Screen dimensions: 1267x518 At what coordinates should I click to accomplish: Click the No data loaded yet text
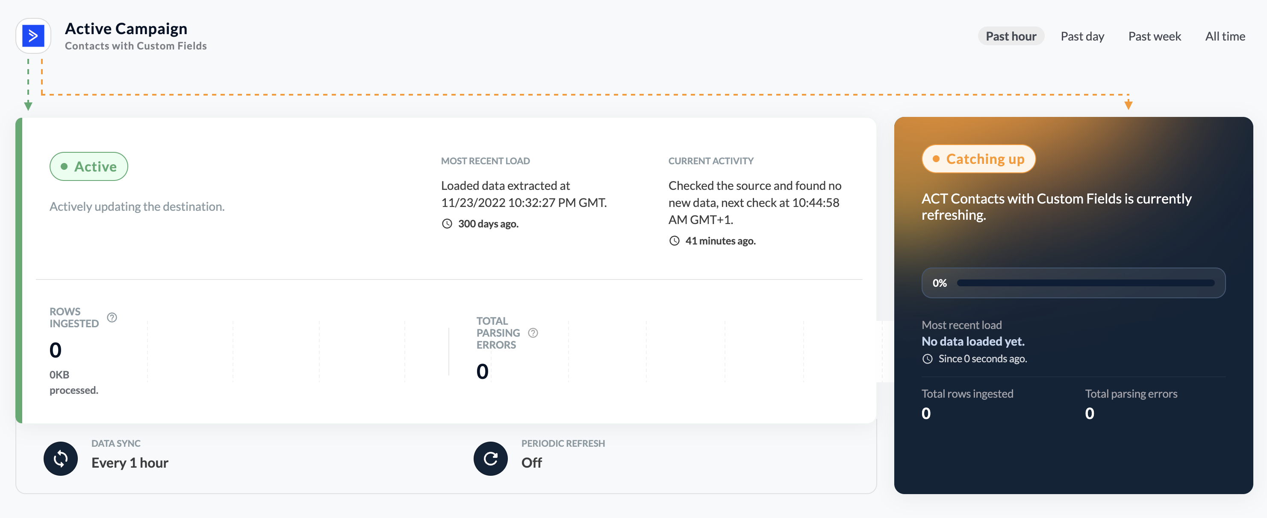(x=973, y=341)
